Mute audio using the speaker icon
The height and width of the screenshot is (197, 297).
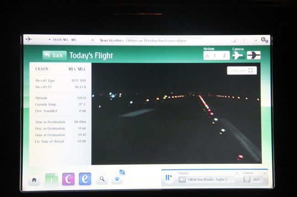[182, 179]
